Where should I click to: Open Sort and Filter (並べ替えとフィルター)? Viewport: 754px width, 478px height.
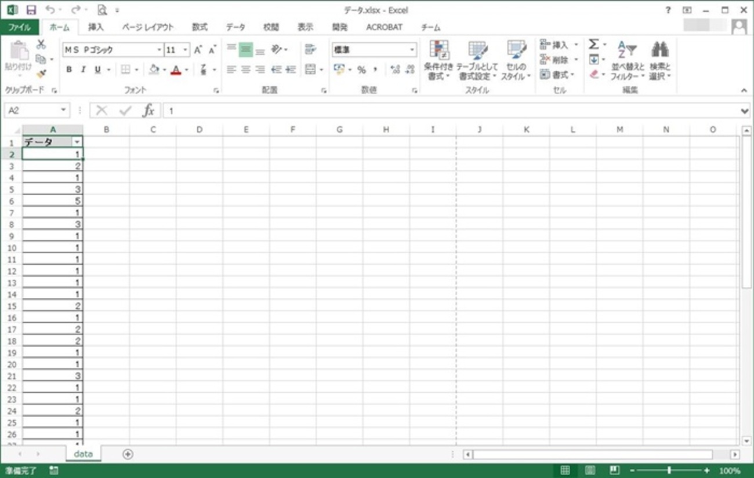coord(627,60)
